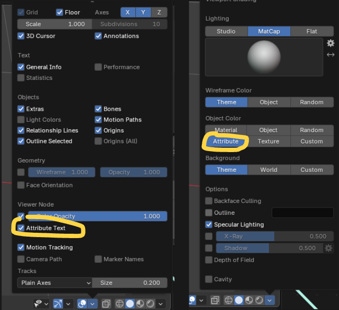The height and width of the screenshot is (310, 339).
Task: Enable the Cavity checkbox
Action: coord(209,279)
